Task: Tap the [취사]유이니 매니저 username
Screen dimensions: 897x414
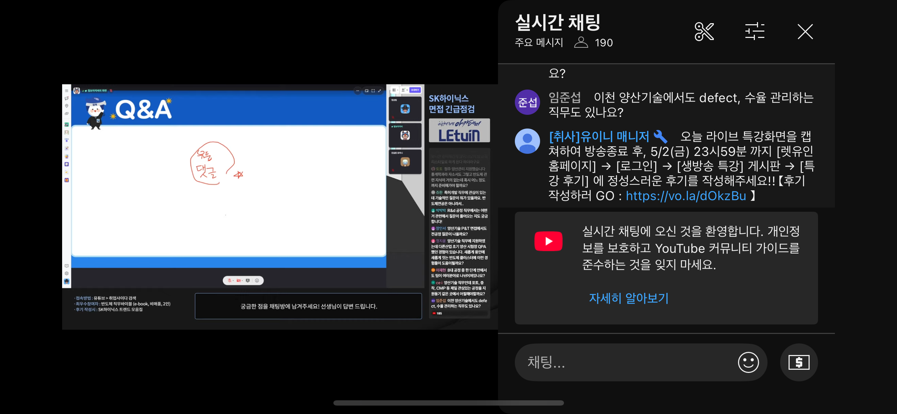Action: tap(599, 137)
